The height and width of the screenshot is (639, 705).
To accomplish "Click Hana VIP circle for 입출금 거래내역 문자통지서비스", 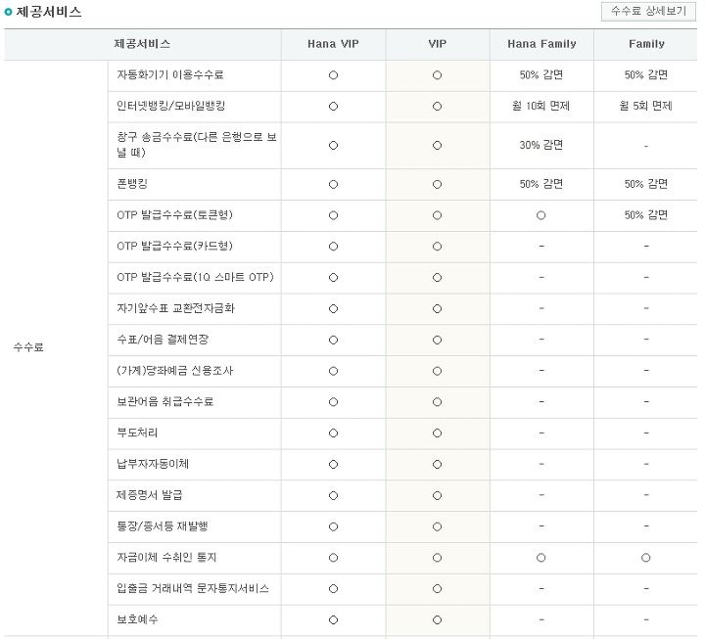I will click(x=333, y=589).
